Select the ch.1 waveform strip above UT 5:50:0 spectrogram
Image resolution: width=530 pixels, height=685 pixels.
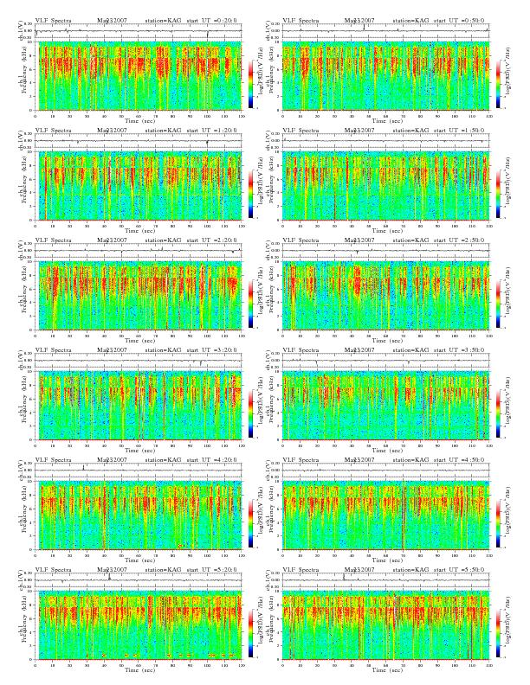click(385, 580)
